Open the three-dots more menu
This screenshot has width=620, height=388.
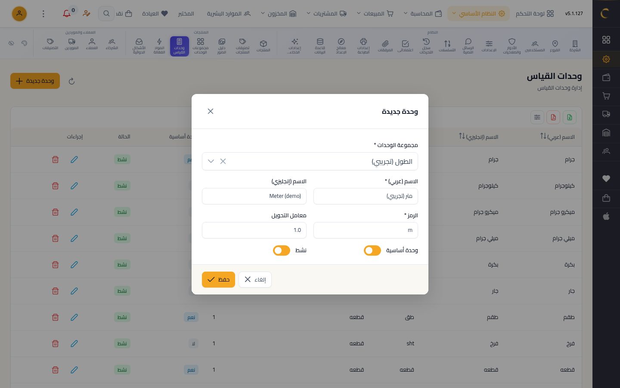(x=43, y=14)
